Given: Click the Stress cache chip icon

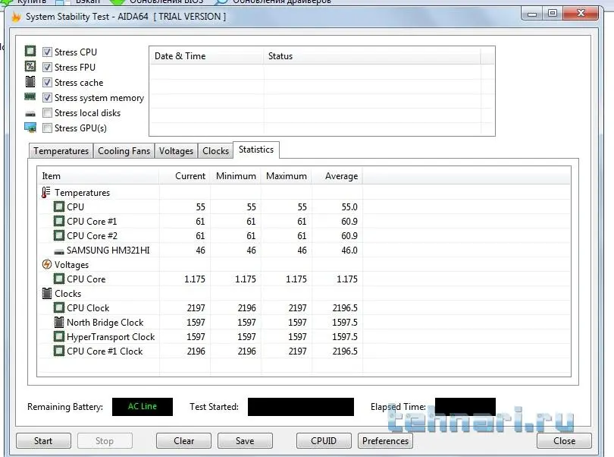Looking at the screenshot, I should pyautogui.click(x=30, y=81).
